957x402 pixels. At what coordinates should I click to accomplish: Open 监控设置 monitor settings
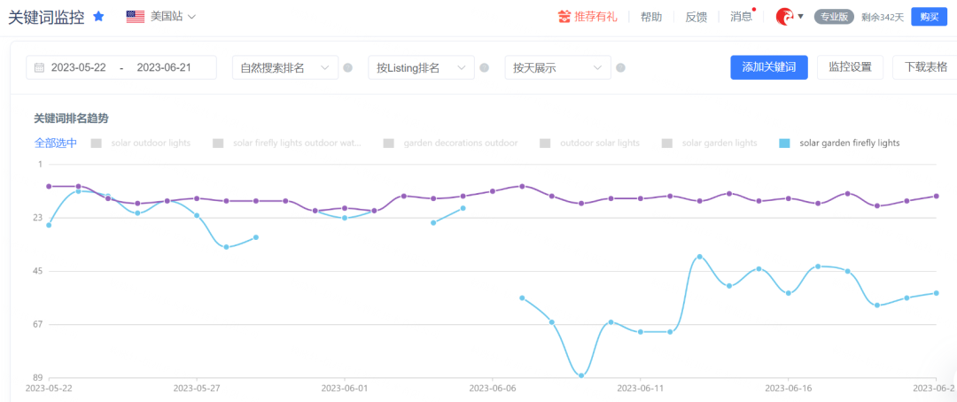pyautogui.click(x=850, y=67)
